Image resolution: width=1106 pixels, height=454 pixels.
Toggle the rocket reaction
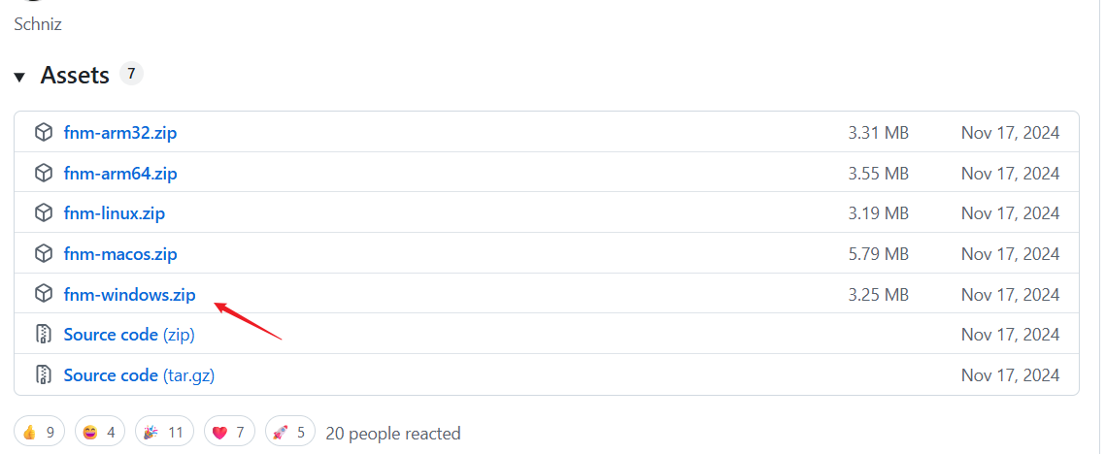pos(290,432)
